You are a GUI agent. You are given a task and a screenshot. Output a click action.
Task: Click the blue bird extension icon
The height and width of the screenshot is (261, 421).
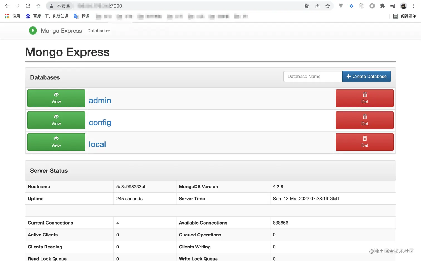point(351,6)
